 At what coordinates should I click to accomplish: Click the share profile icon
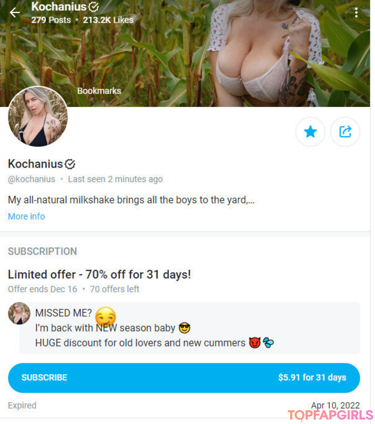[x=345, y=132]
